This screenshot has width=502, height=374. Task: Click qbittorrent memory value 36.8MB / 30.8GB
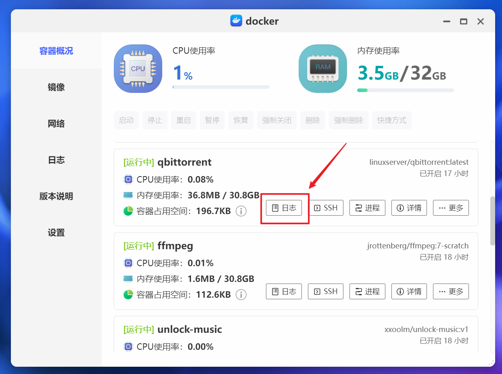[x=224, y=195]
